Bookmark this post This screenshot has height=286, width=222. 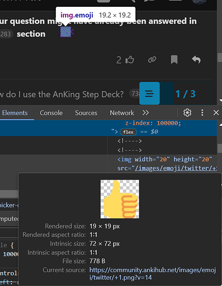point(174,59)
